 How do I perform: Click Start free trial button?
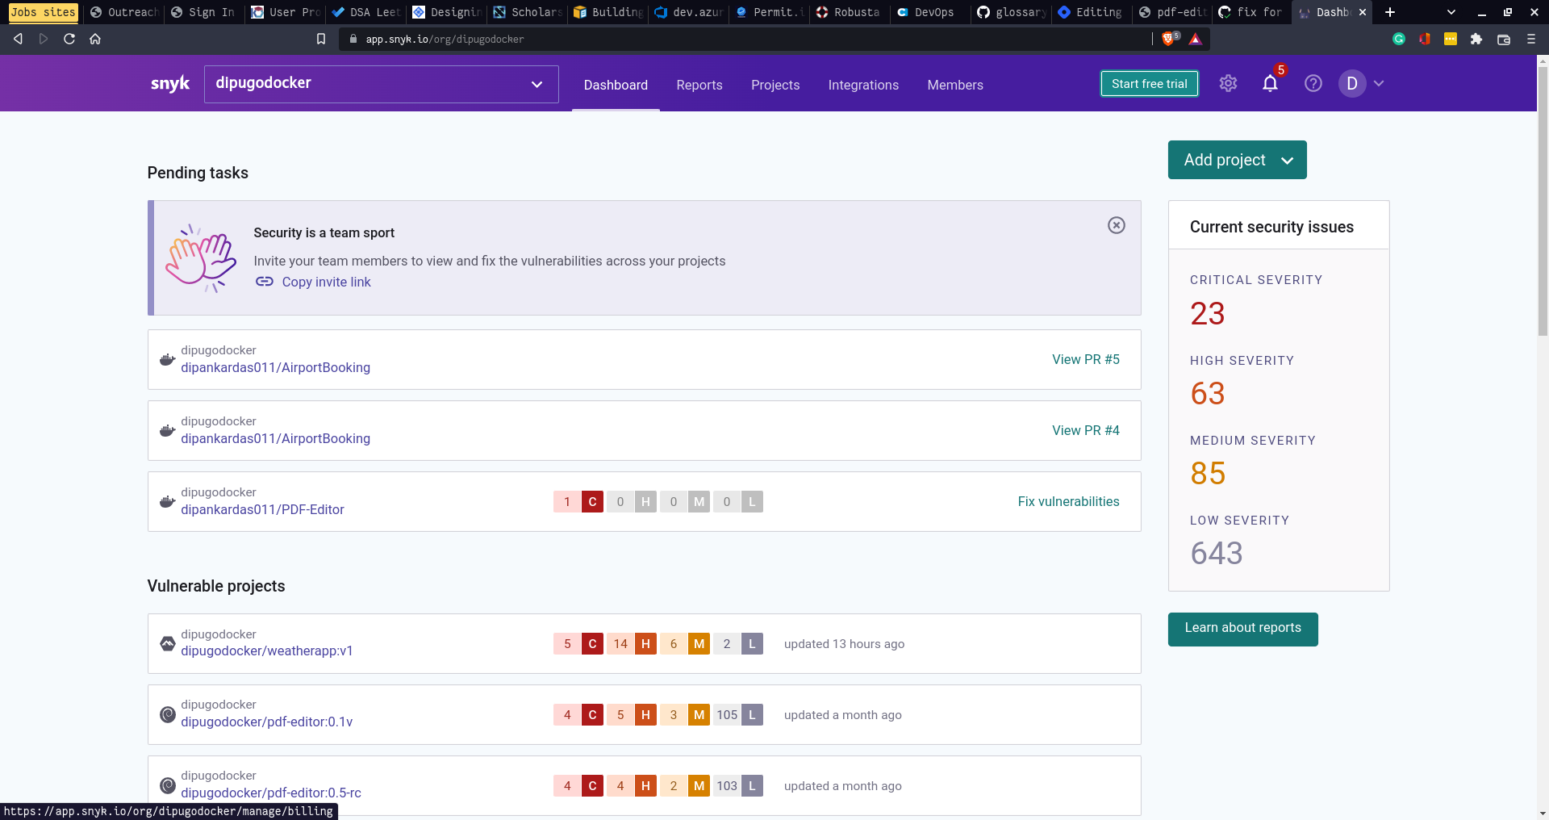(x=1150, y=84)
